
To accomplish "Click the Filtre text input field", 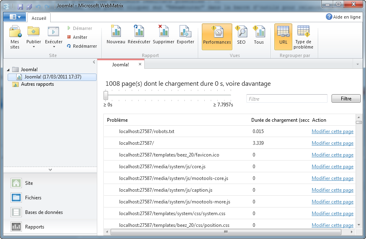I will click(x=287, y=99).
